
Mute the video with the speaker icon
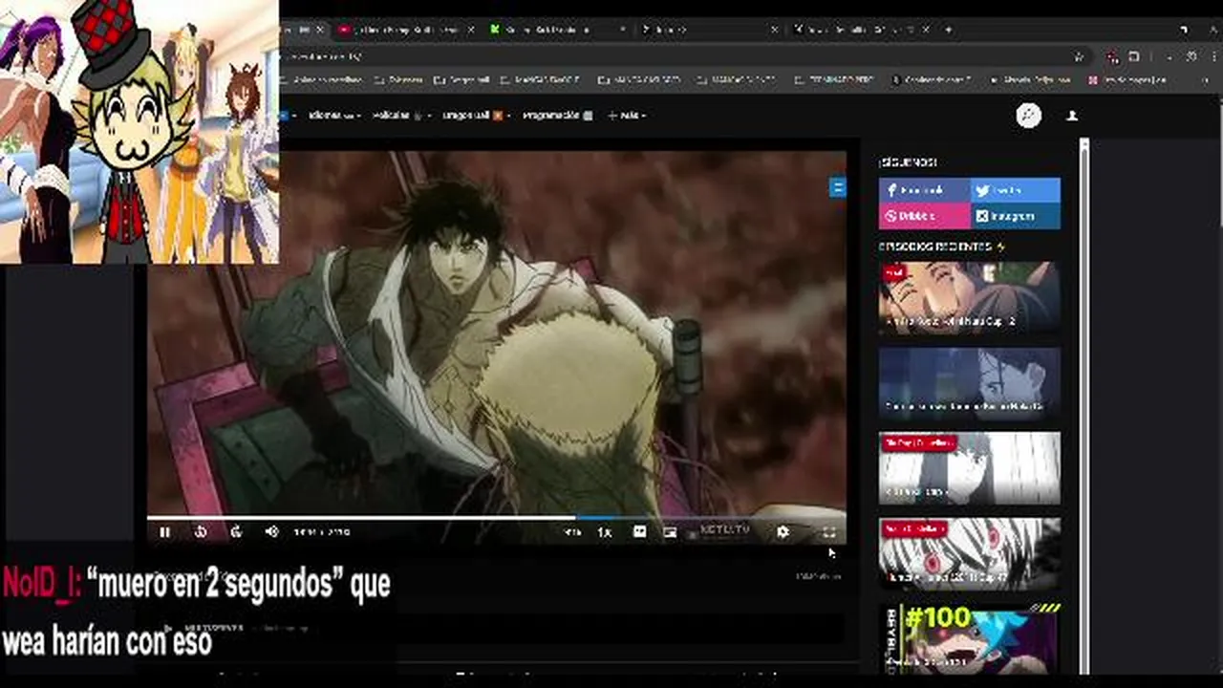coord(271,532)
